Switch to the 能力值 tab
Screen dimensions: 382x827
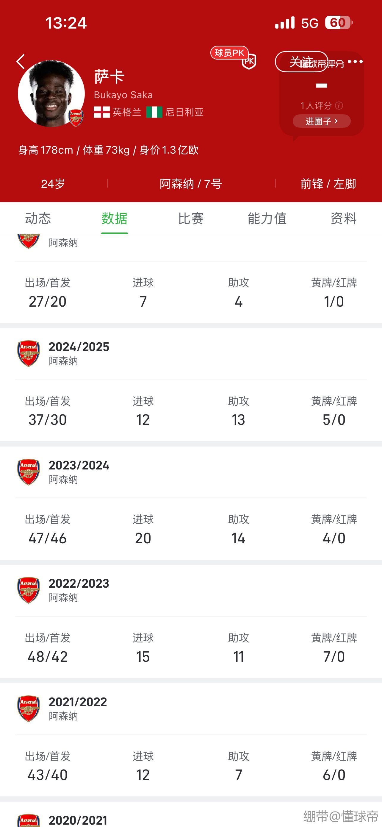pos(267,219)
